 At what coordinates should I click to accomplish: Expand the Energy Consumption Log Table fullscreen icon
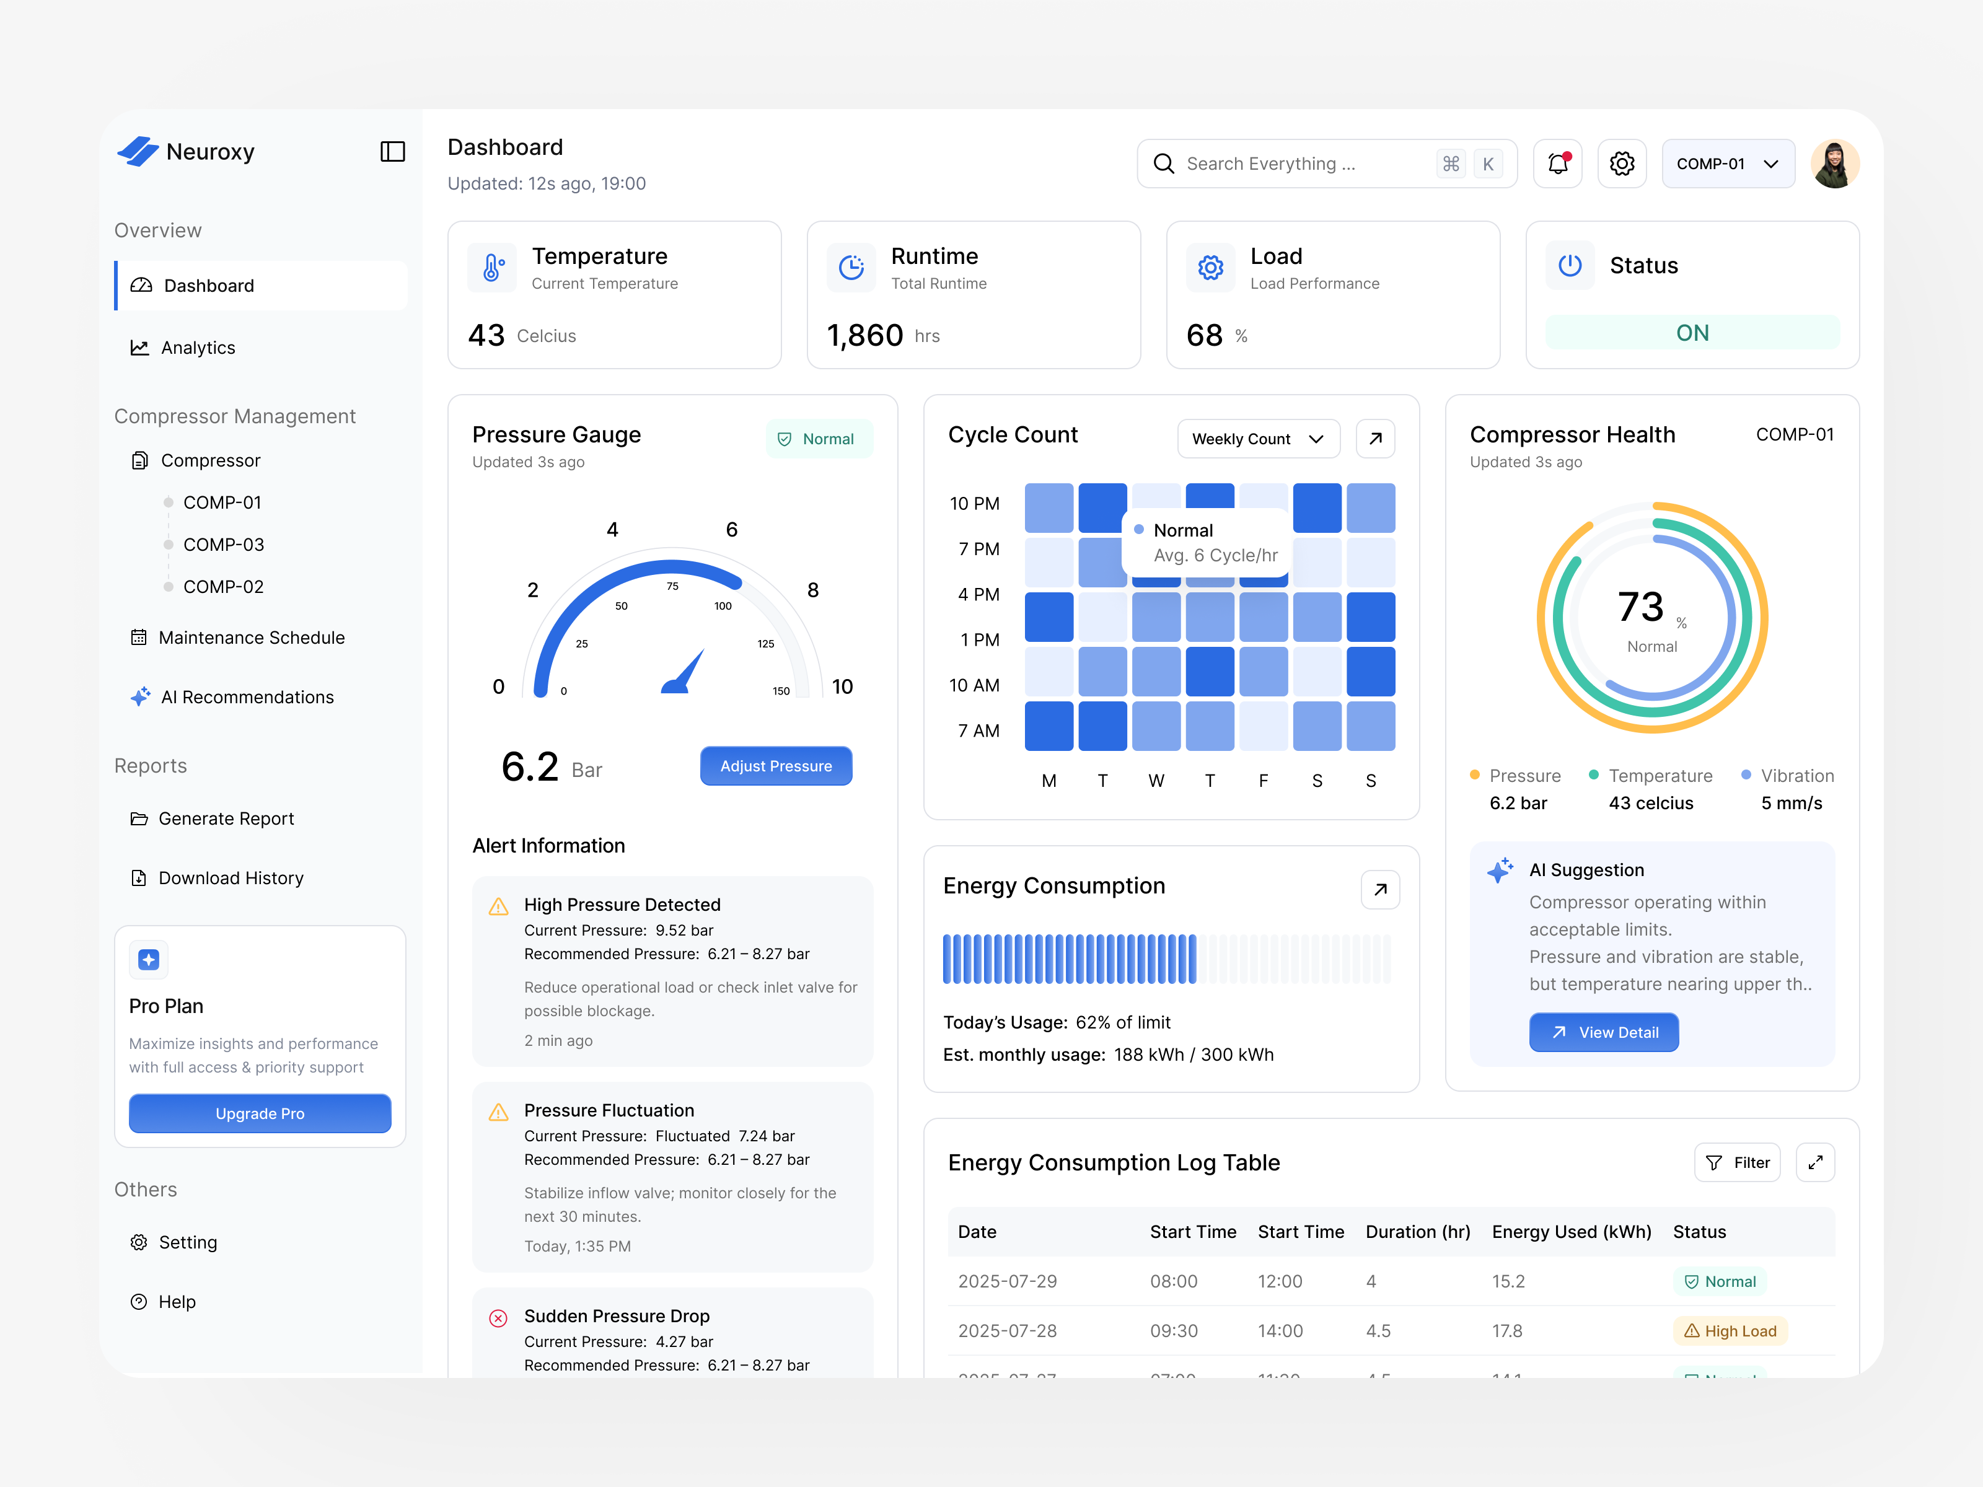pyautogui.click(x=1817, y=1162)
